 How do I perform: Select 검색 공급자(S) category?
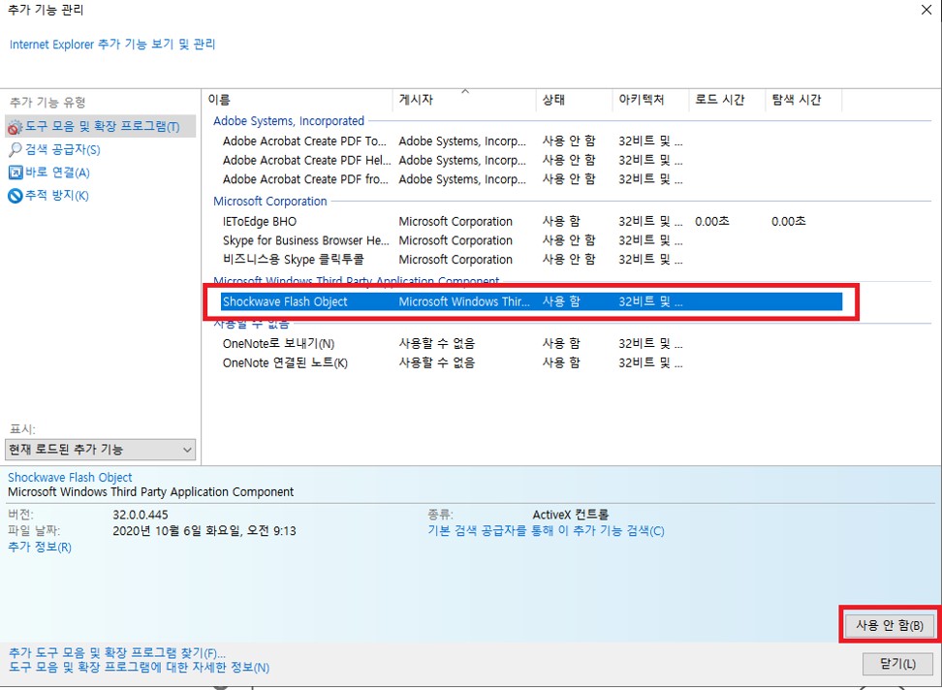62,149
